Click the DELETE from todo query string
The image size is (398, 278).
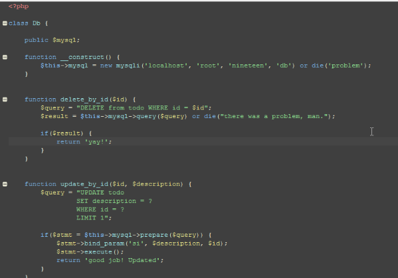click(x=142, y=108)
